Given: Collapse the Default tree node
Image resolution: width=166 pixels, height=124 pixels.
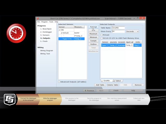Looking at the screenshot, I should (61, 33).
